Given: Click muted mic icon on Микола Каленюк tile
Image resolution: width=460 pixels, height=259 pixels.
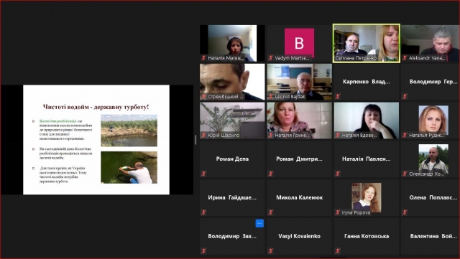Looking at the screenshot, I should click(x=270, y=212).
